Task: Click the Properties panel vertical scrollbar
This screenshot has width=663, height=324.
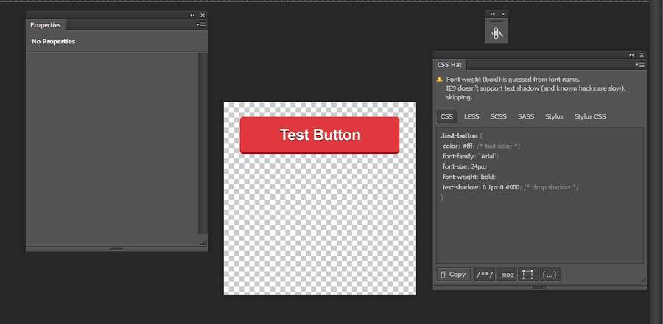Action: click(x=202, y=143)
